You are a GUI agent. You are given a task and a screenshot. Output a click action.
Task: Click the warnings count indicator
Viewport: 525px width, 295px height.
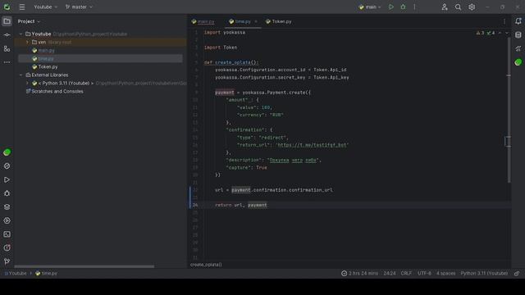coord(480,33)
